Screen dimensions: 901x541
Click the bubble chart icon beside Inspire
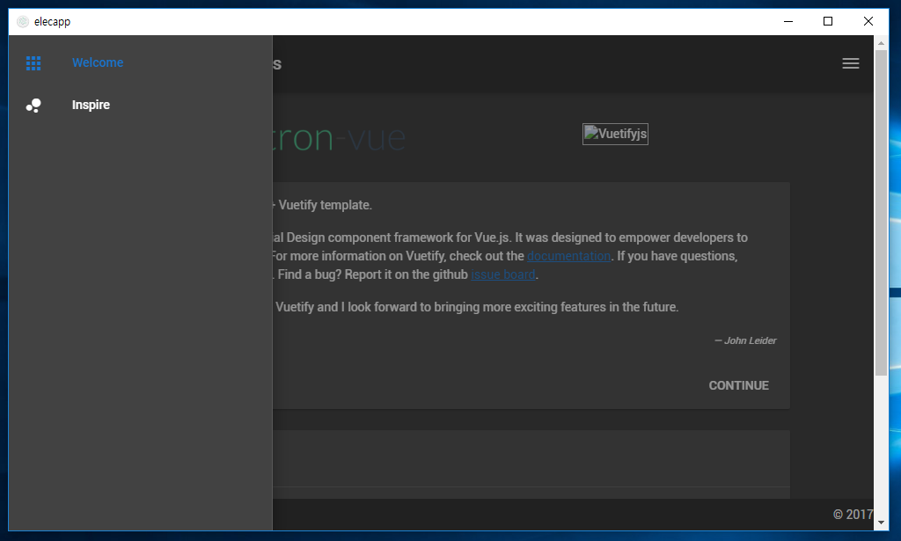tap(33, 105)
